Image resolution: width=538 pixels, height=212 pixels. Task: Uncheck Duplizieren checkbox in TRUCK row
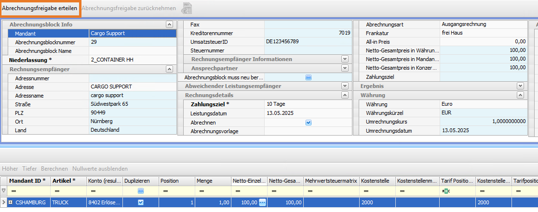coord(140,202)
